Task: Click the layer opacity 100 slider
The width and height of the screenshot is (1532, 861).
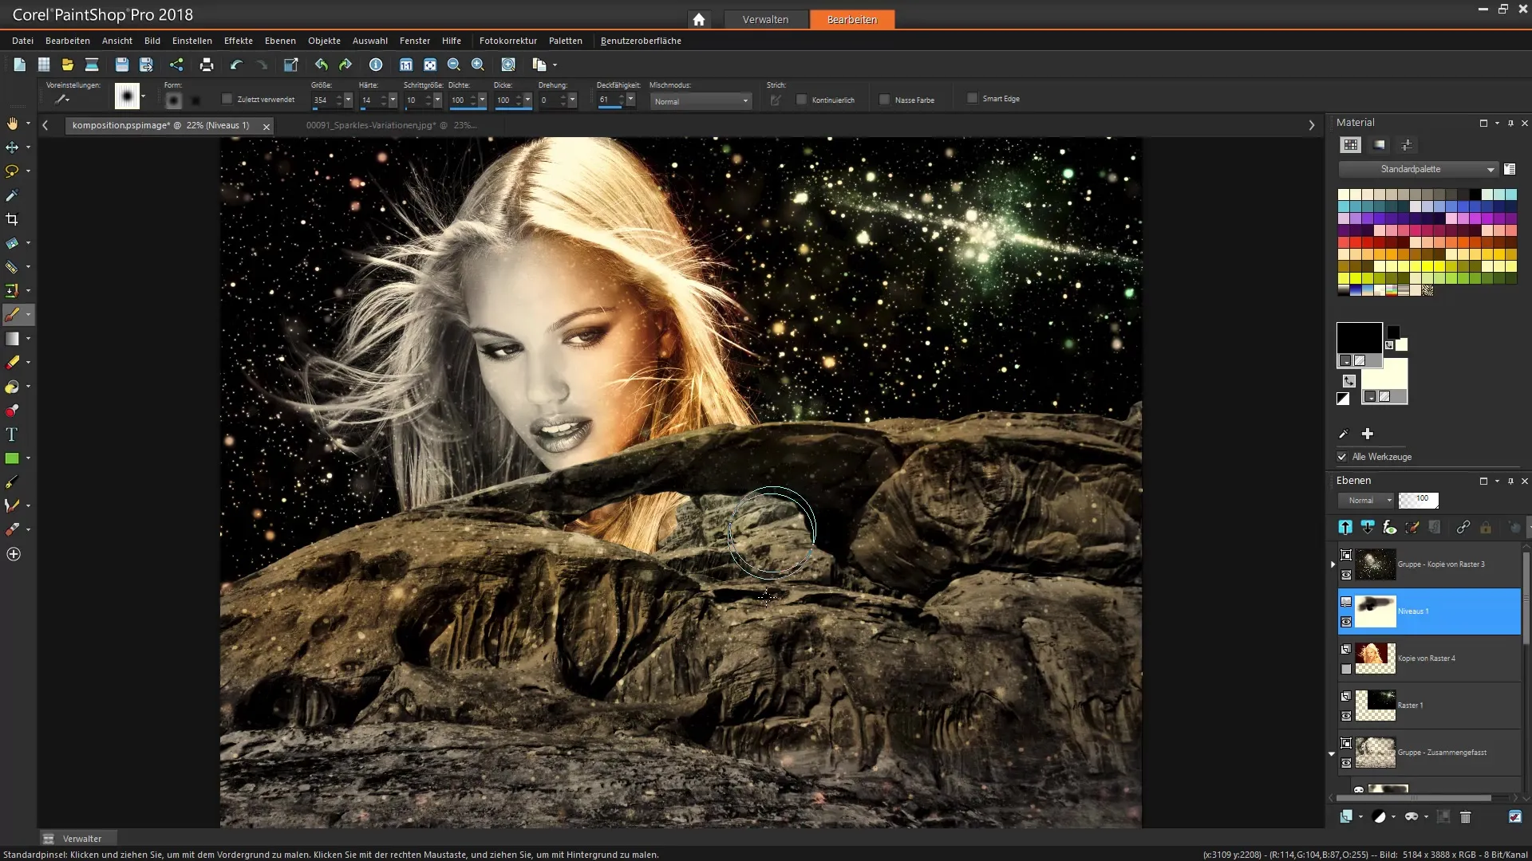Action: pos(1418,500)
